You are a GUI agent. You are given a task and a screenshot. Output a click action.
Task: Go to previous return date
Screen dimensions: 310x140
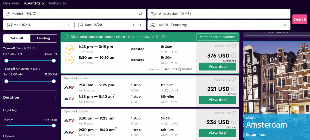(134, 25)
